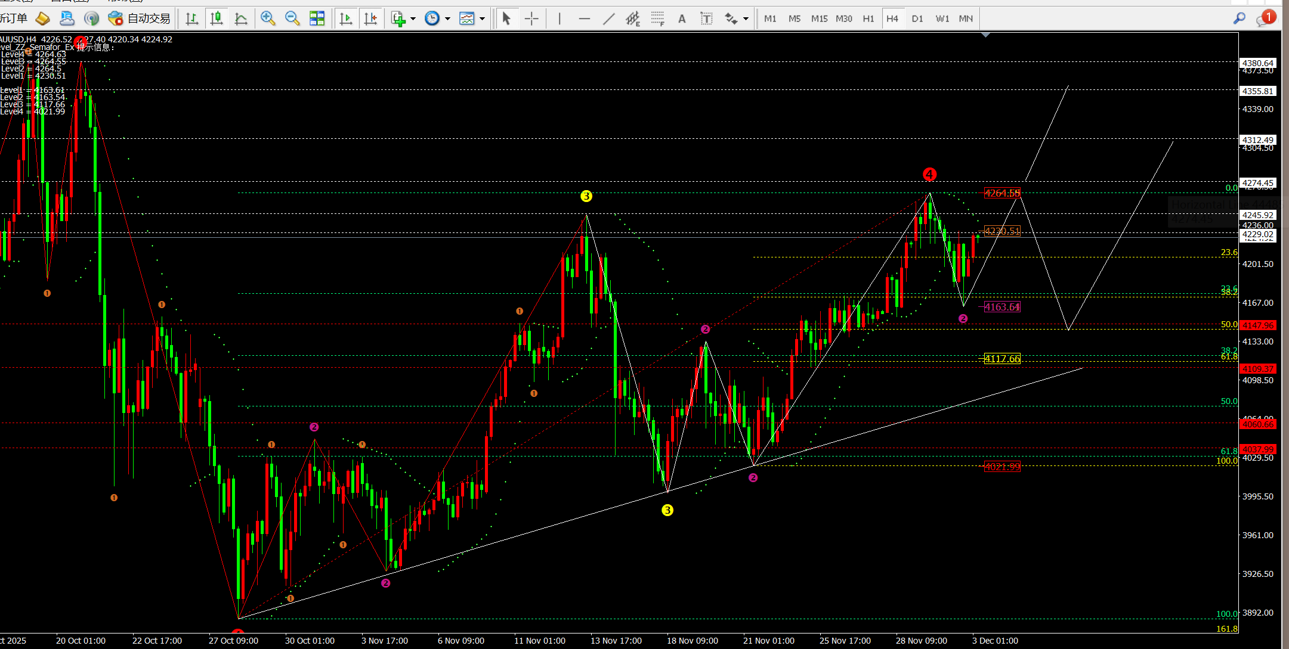Screen dimensions: 1289x649
Task: Expand the periodicity clock dropdown arrow
Action: tap(447, 18)
